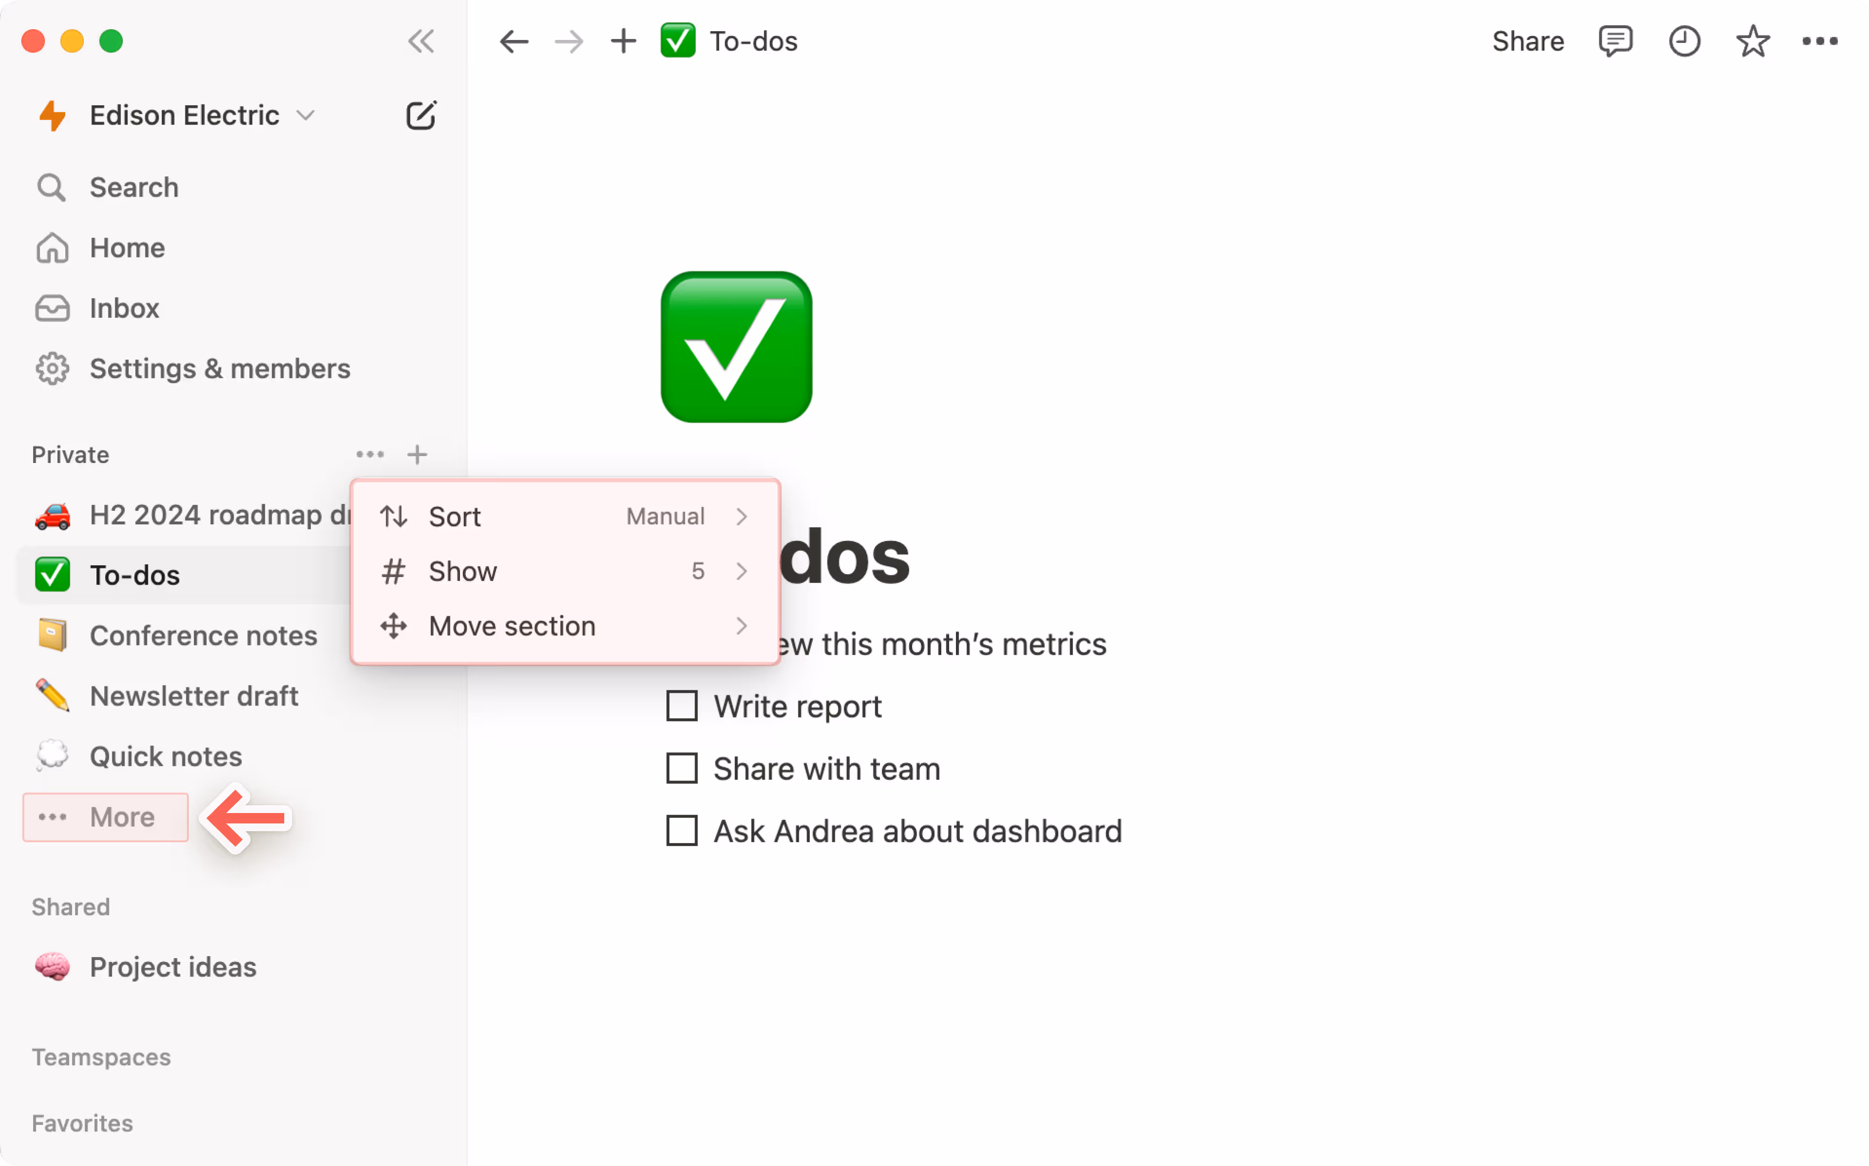Screen dimensions: 1869x1166
Task: Click the Share button
Action: [1528, 41]
